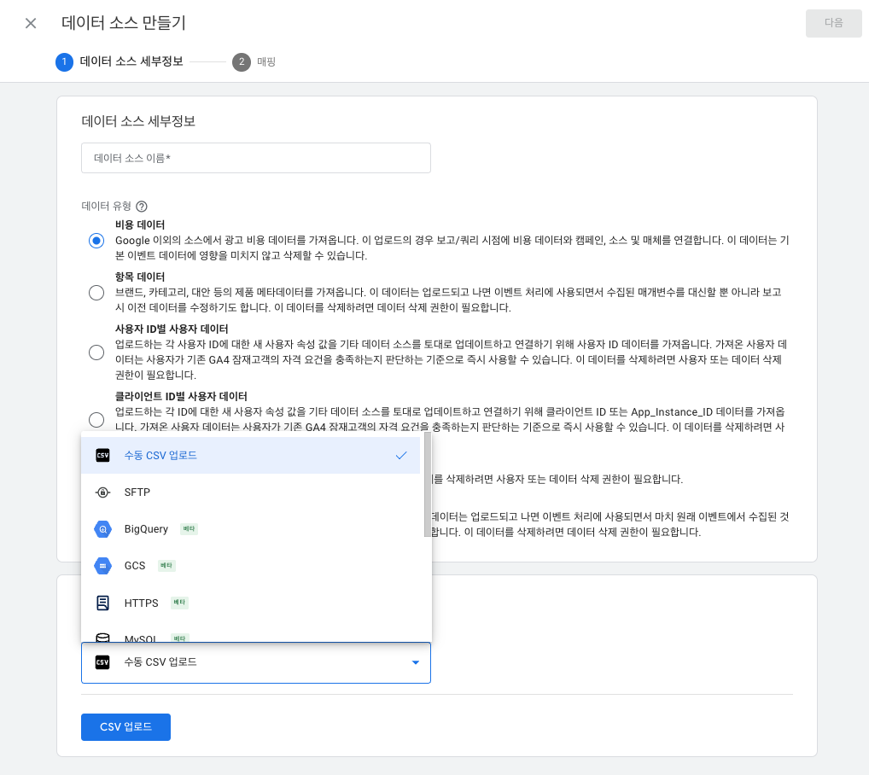Choose HTTPS in dropdown list
The height and width of the screenshot is (775, 869).
tap(250, 603)
